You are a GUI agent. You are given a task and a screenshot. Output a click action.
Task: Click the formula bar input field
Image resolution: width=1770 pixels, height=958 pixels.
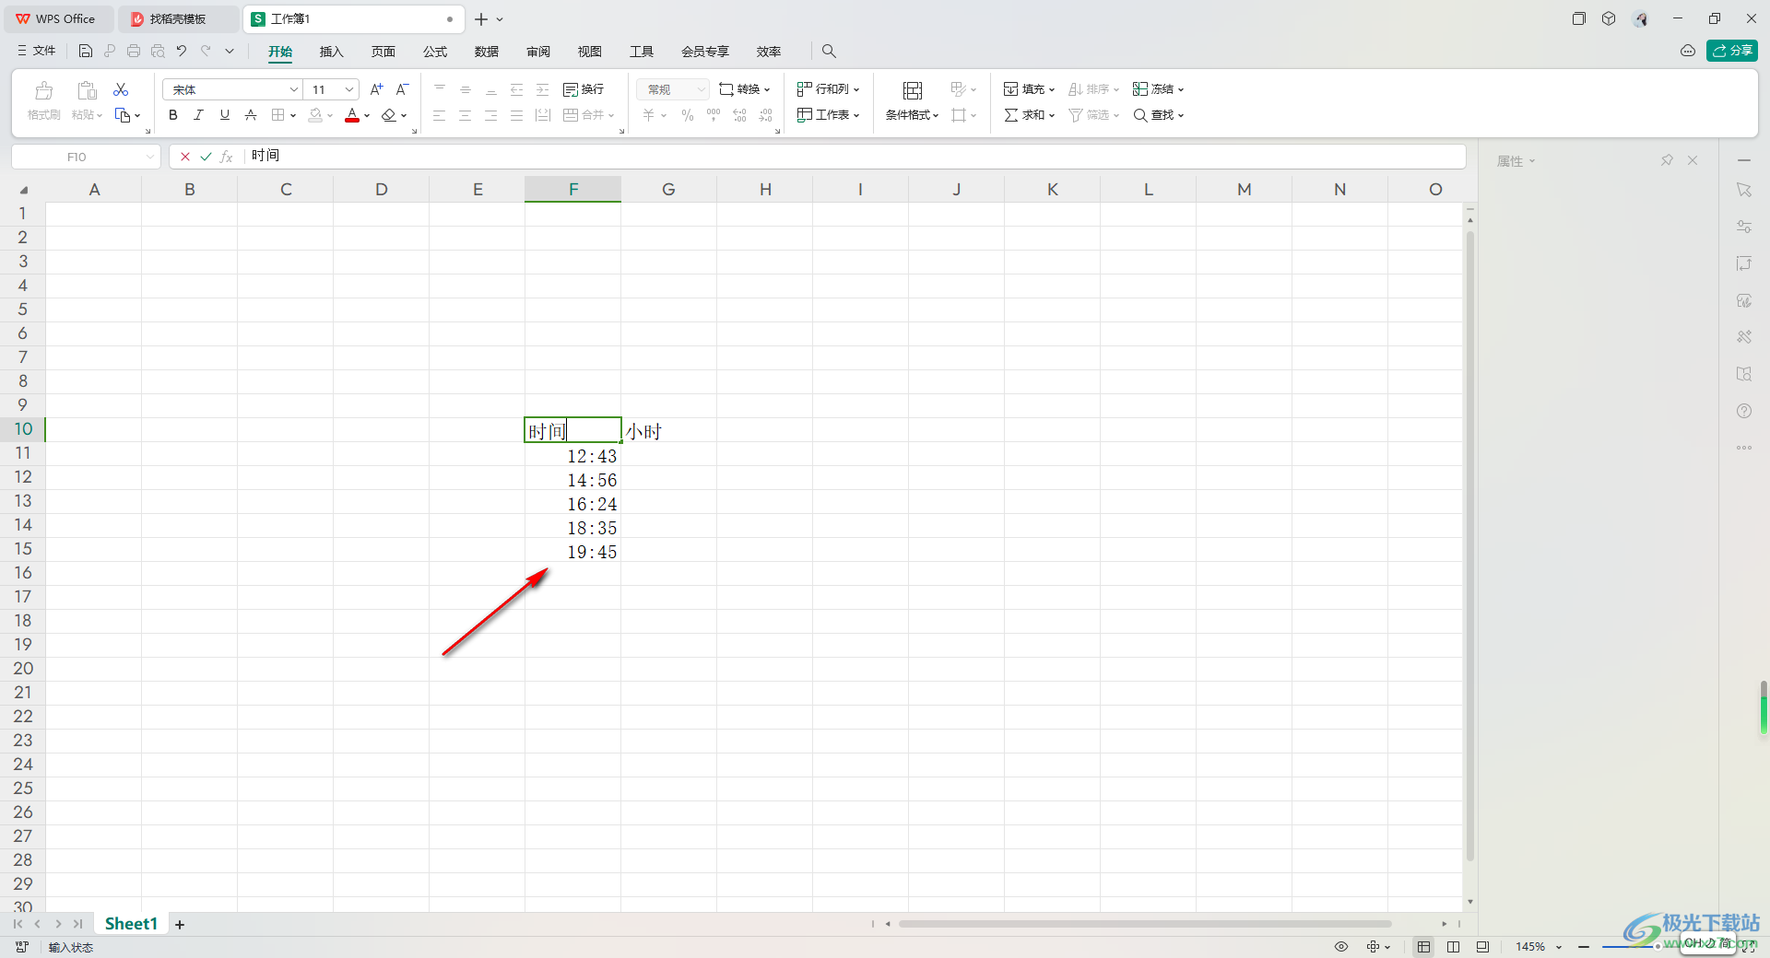coord(855,157)
